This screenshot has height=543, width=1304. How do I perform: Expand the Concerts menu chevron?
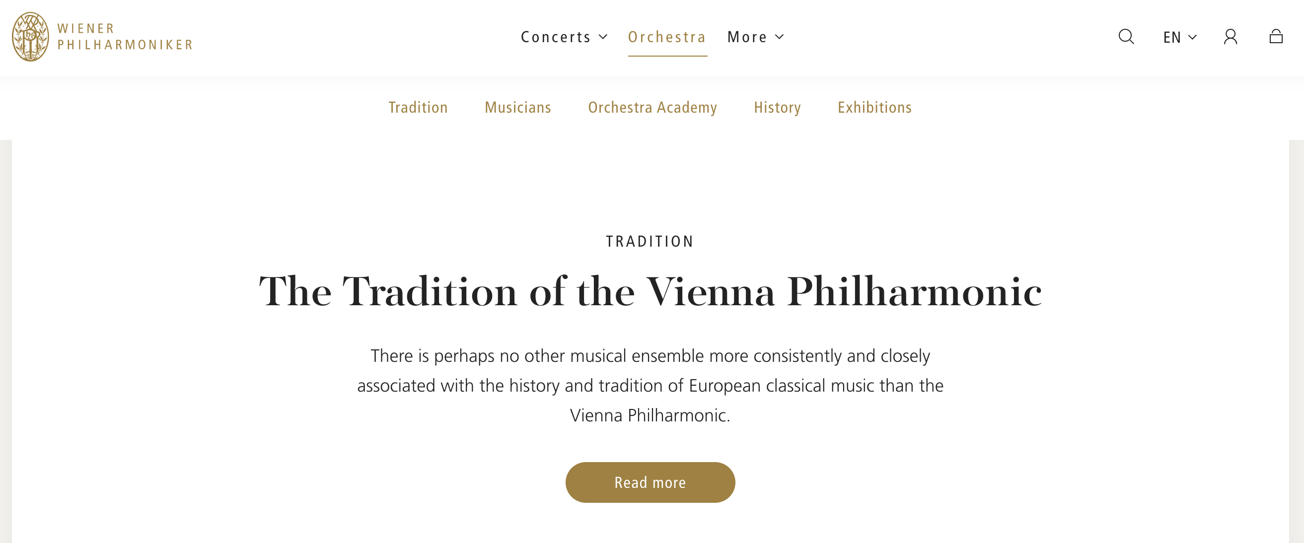[x=603, y=37]
